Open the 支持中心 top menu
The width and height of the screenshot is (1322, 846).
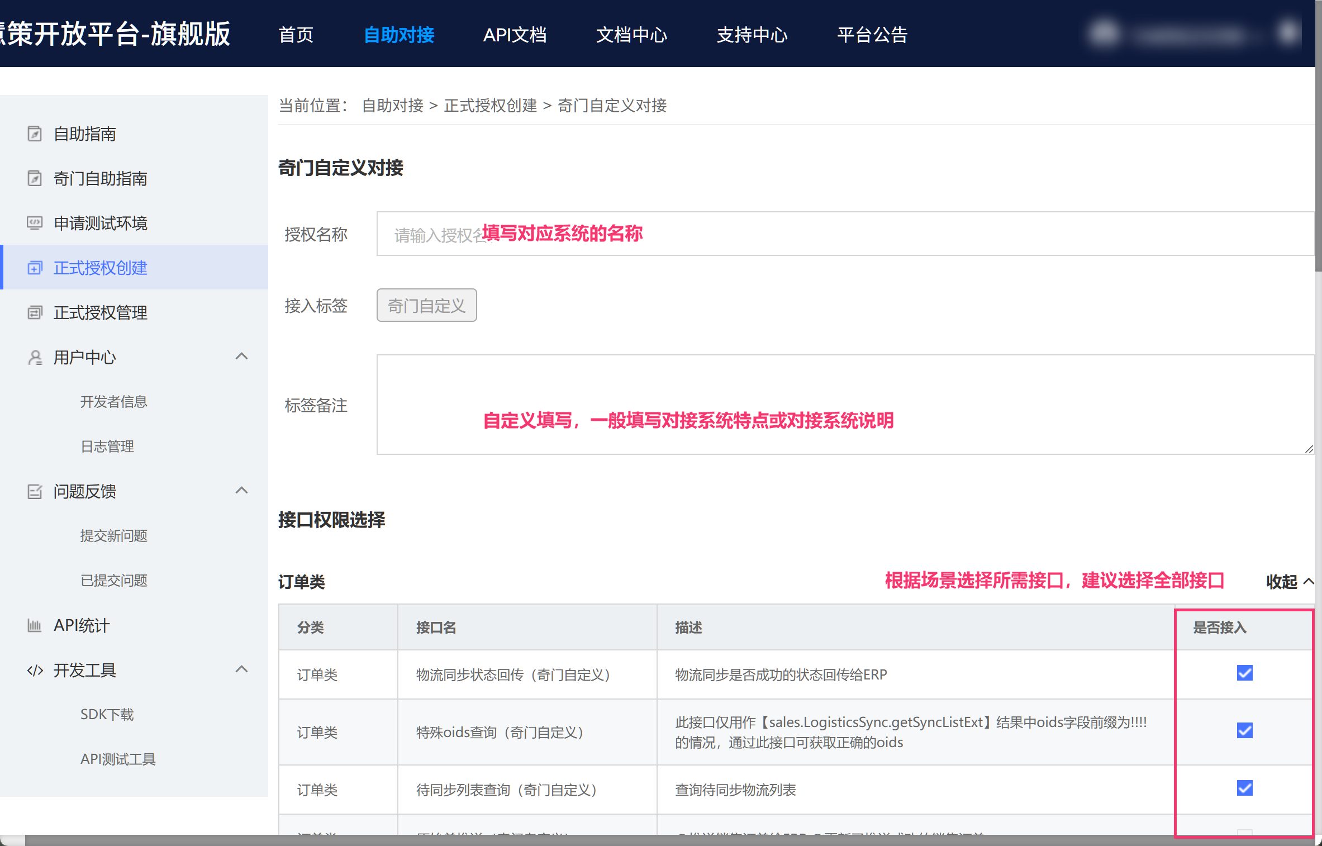coord(752,35)
